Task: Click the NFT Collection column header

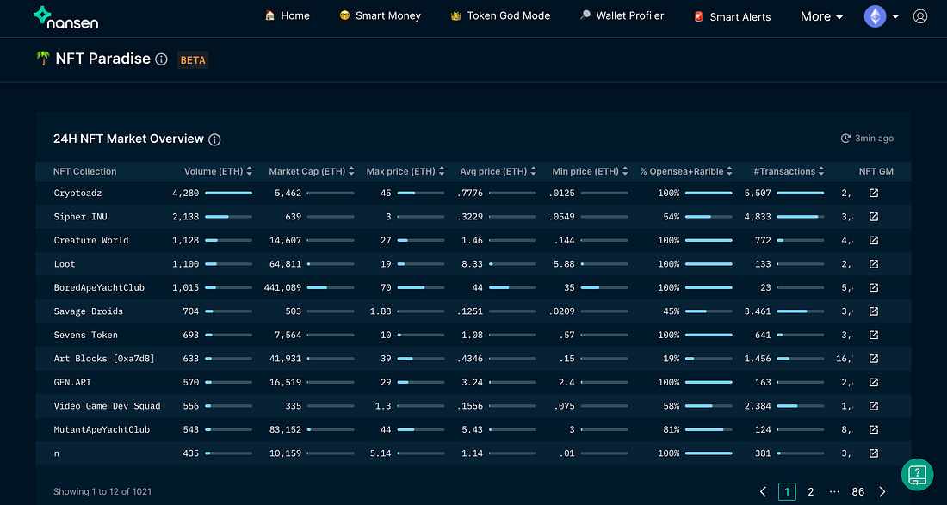Action: pos(84,171)
